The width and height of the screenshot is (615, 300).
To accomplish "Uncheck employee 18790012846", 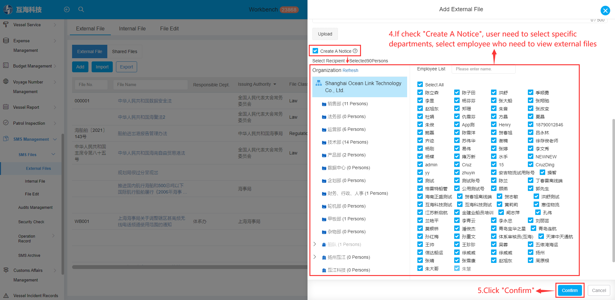I will 531,124.
